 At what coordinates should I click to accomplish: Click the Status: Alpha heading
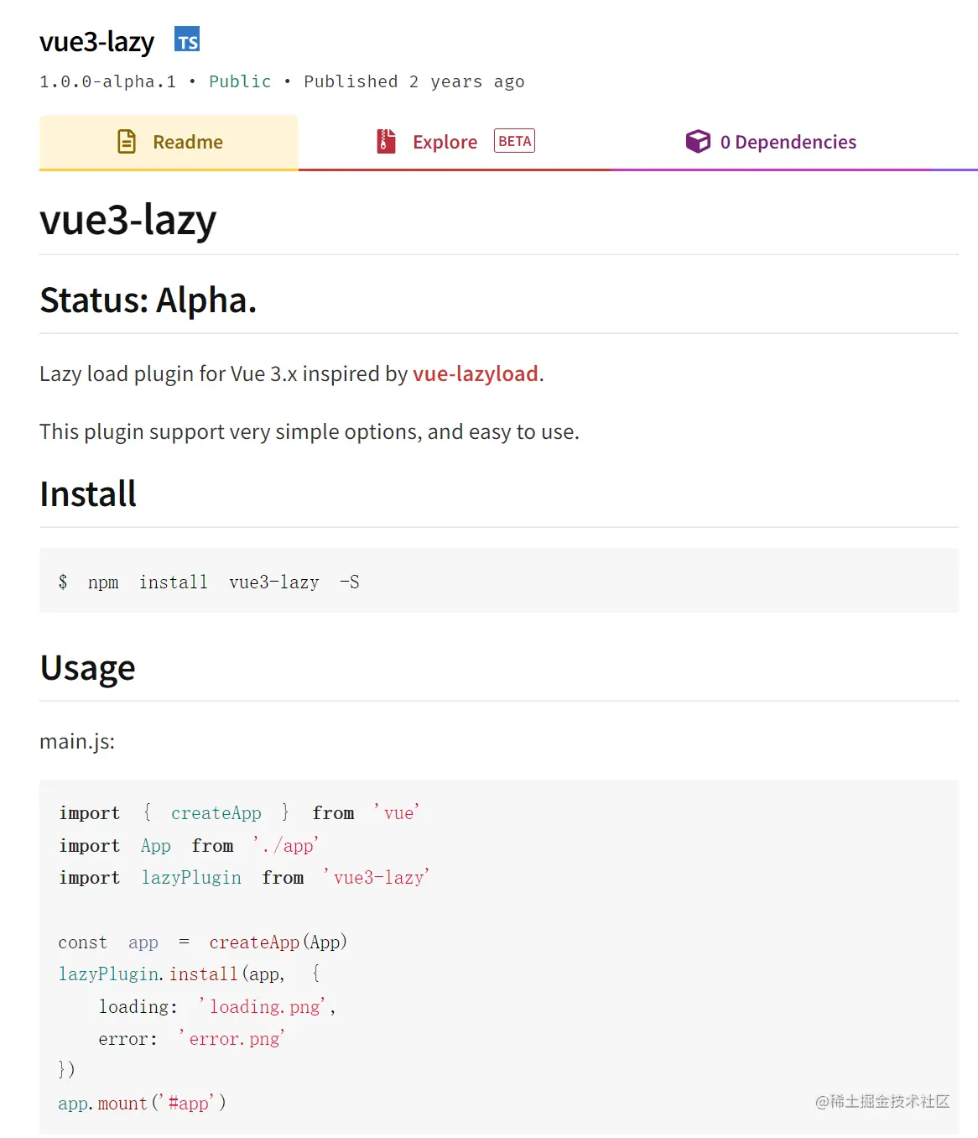click(x=148, y=300)
